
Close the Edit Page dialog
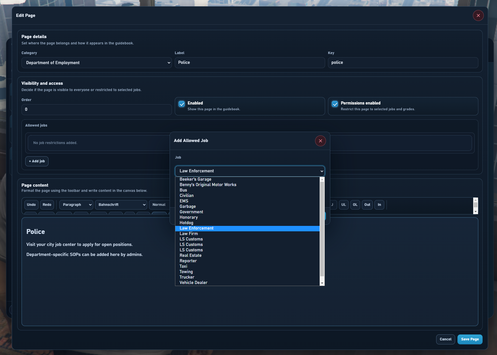(x=478, y=15)
